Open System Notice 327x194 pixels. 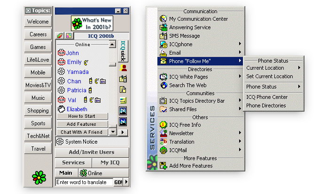point(92,142)
